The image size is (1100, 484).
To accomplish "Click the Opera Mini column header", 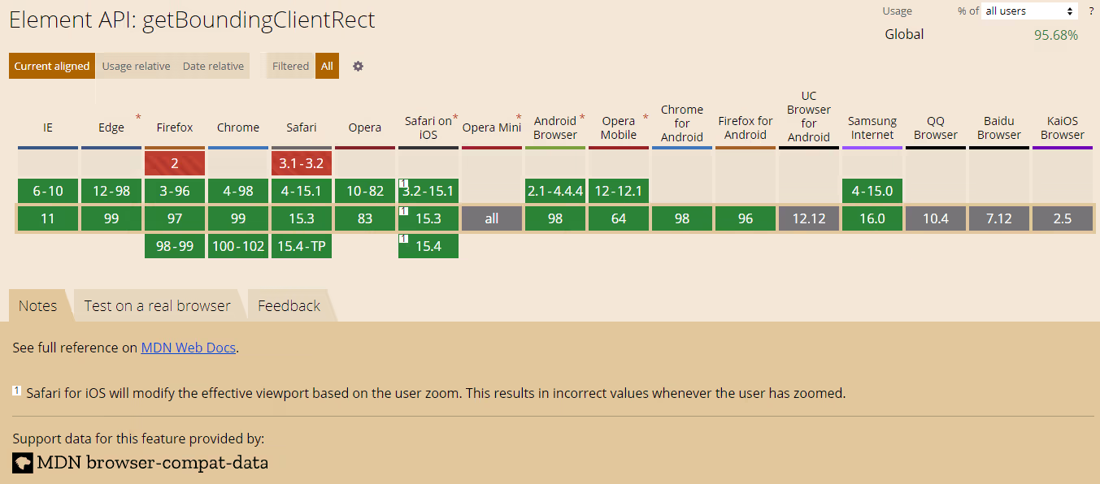I will (492, 127).
